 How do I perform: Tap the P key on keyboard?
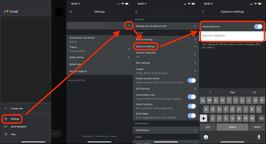click(262, 100)
